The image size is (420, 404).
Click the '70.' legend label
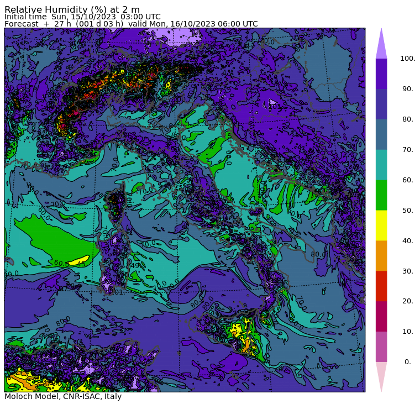click(407, 149)
